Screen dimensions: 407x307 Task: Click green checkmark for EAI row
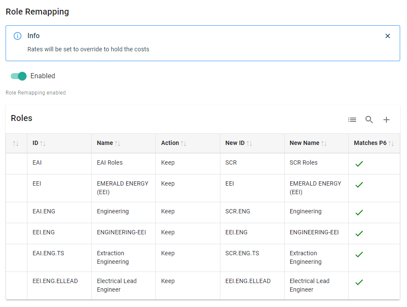(359, 164)
